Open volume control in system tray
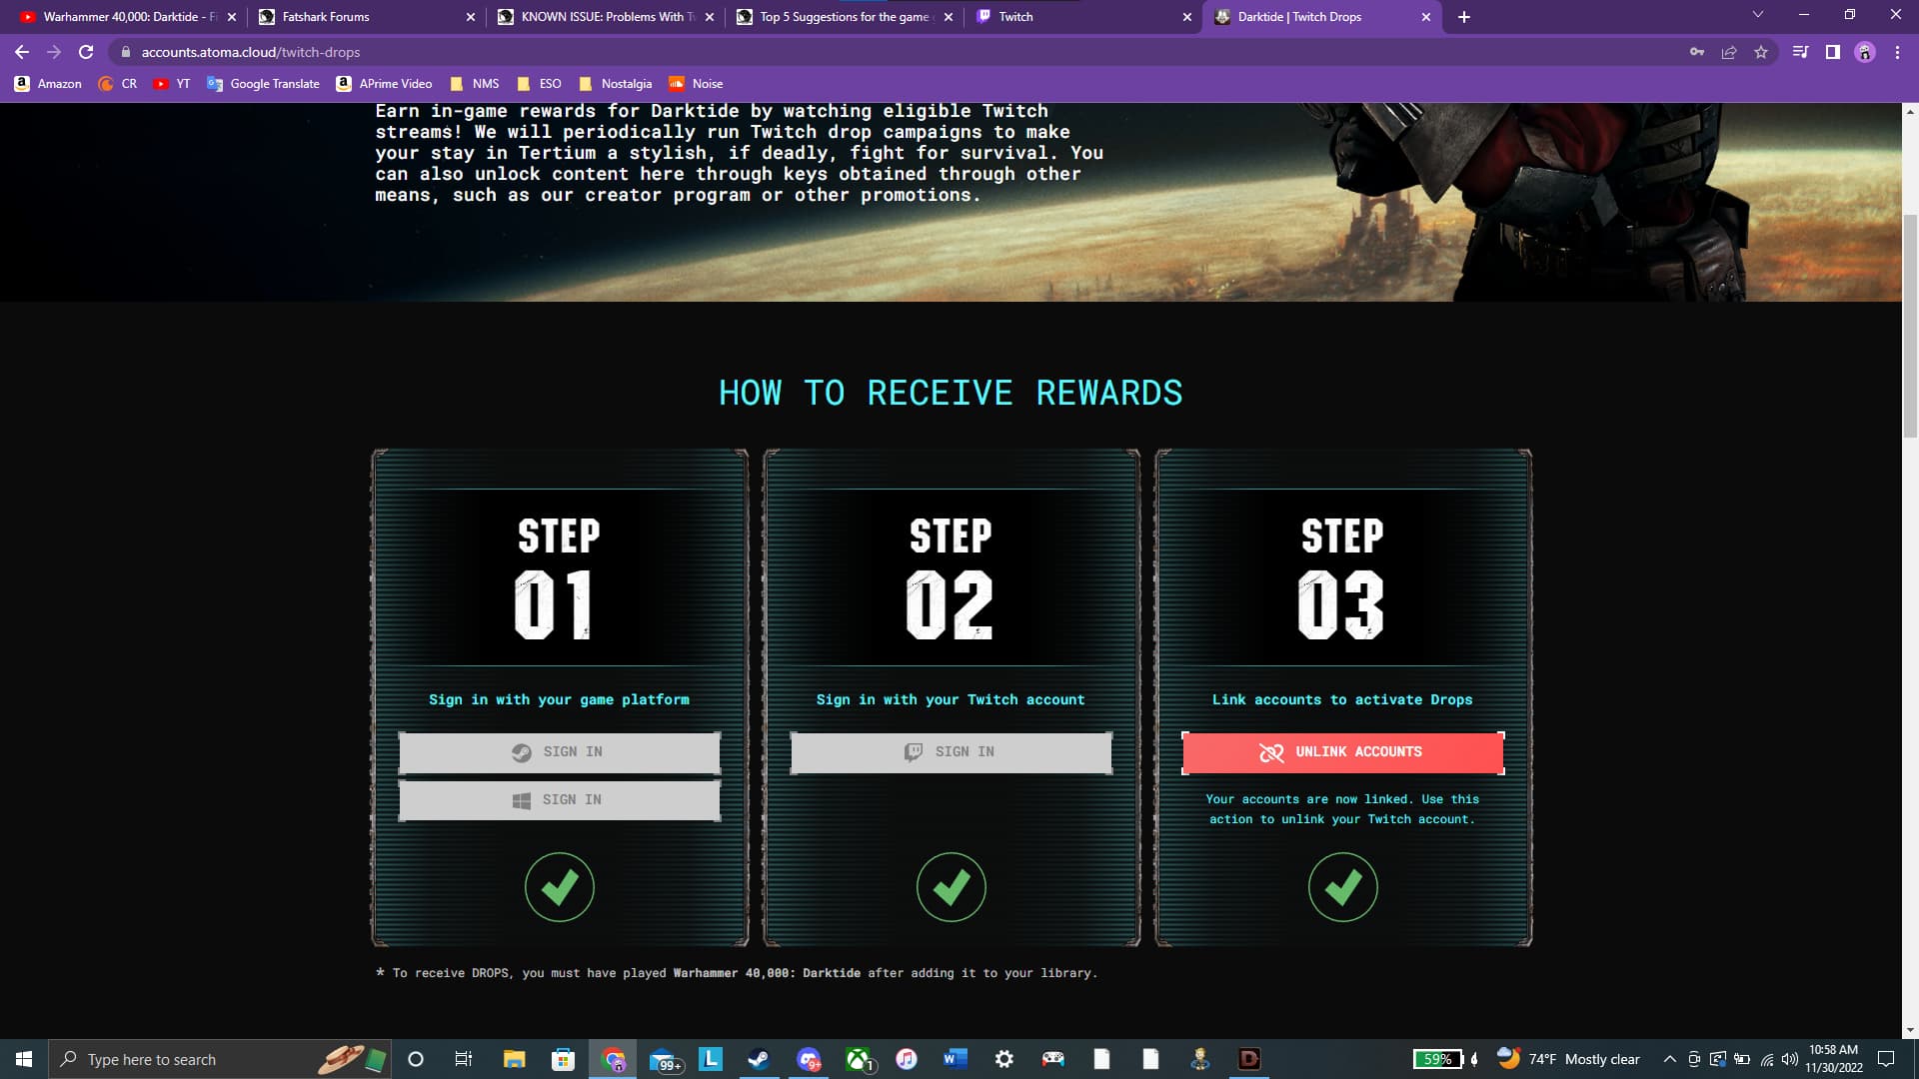 tap(1790, 1059)
